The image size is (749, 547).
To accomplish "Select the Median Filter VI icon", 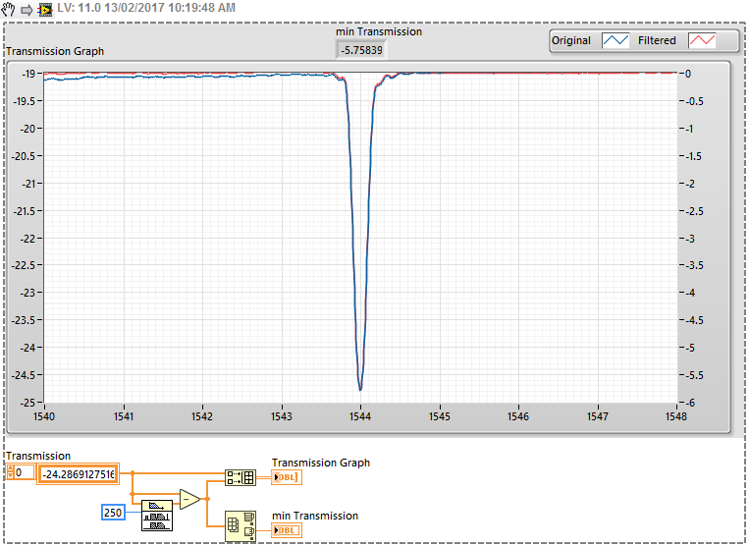I will 157,516.
